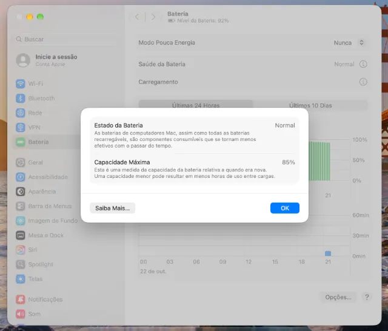
Task: Open the VPN sidebar icon
Action: coord(20,128)
